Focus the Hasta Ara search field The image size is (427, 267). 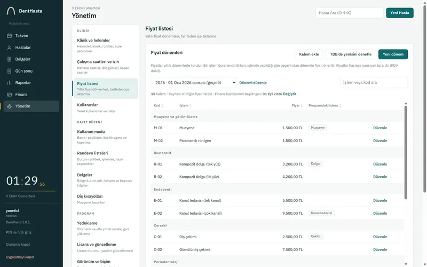[350, 13]
